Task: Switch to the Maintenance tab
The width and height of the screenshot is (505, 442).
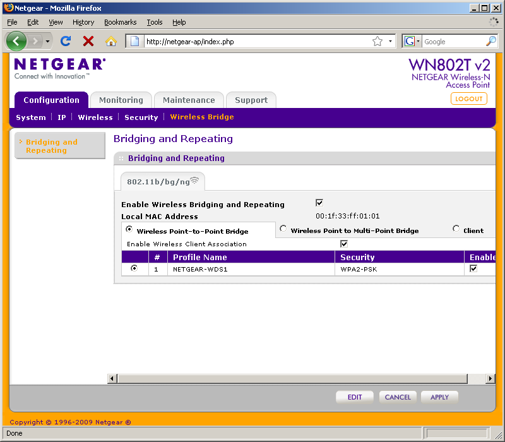Action: click(189, 100)
